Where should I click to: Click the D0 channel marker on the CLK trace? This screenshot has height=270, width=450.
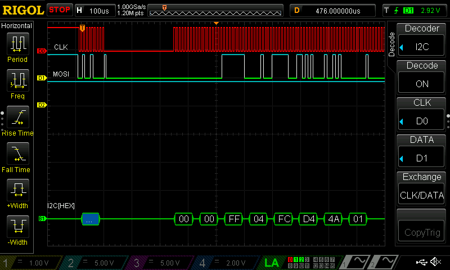coord(42,51)
